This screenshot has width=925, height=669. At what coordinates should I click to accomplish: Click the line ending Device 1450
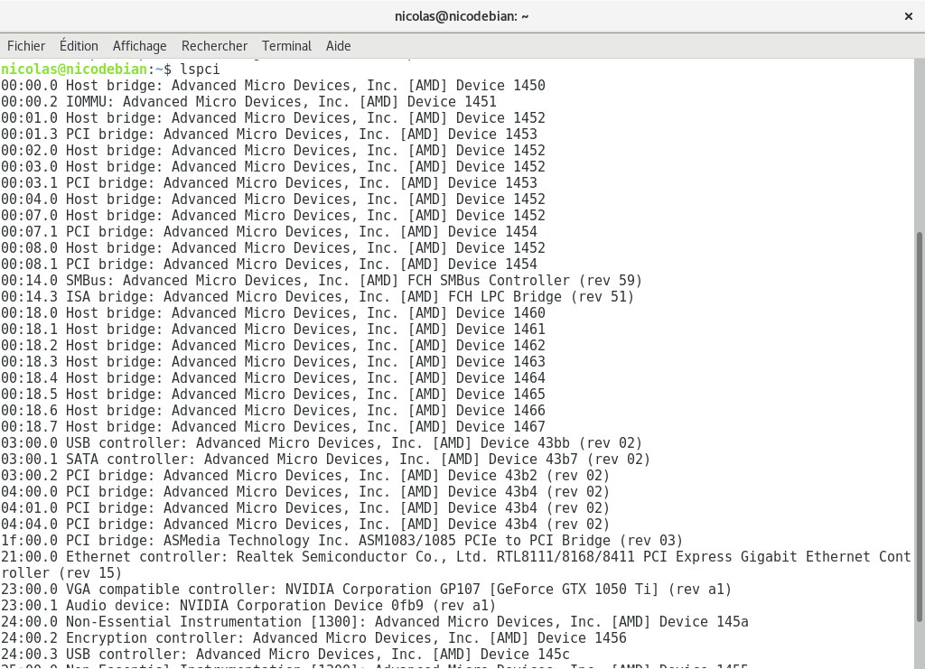click(273, 86)
